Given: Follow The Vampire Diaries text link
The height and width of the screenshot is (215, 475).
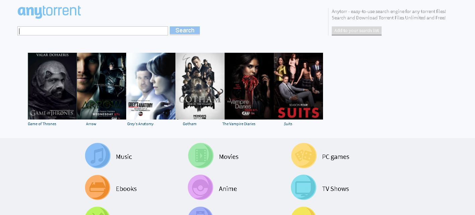Looking at the screenshot, I should click(x=239, y=124).
